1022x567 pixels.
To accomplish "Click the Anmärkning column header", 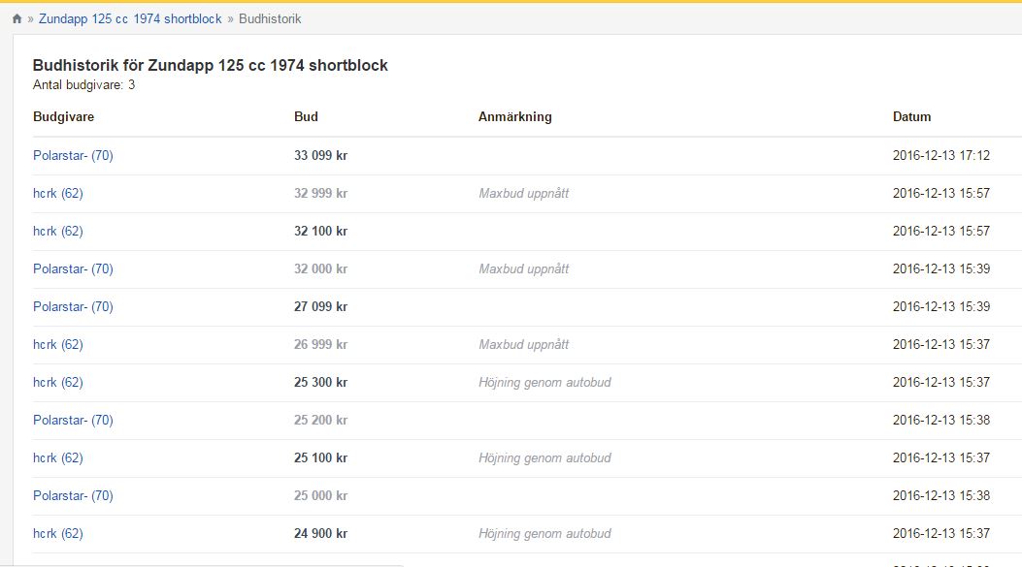I will (x=514, y=116).
